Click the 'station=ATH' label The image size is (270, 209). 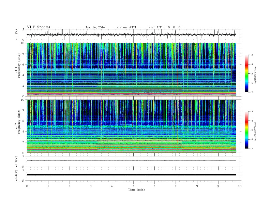126,27
